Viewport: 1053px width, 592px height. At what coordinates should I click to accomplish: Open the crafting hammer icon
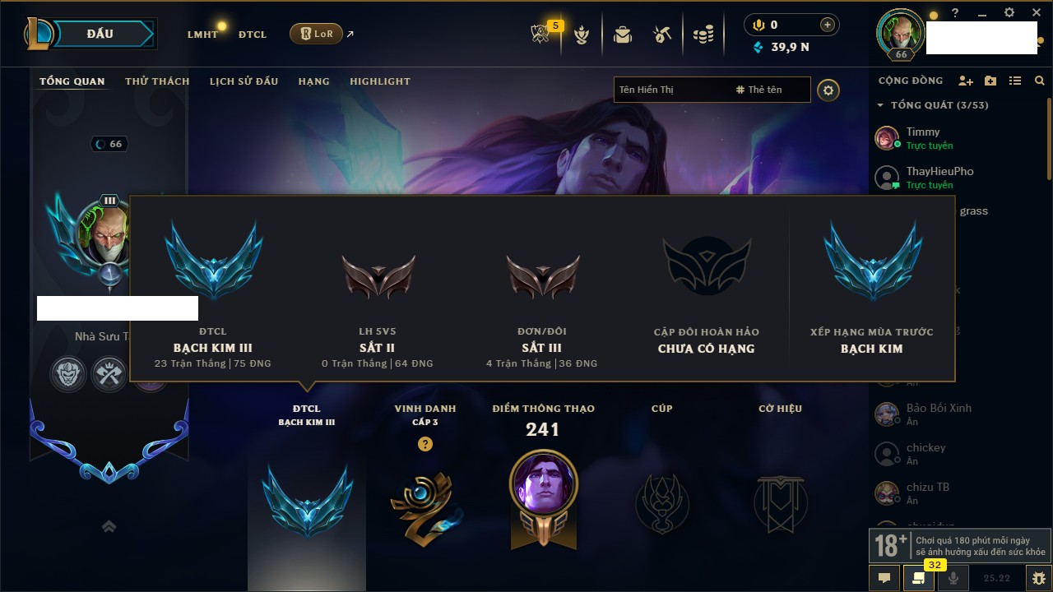[662, 35]
